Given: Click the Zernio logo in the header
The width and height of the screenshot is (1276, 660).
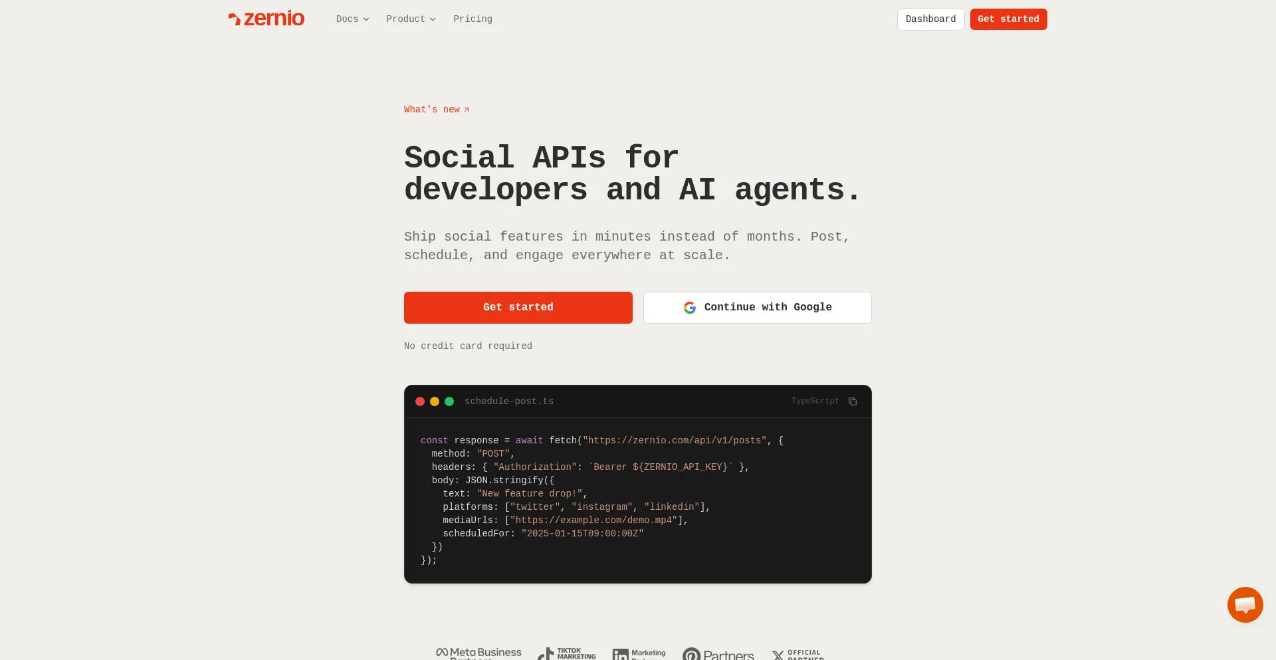Looking at the screenshot, I should pyautogui.click(x=266, y=19).
